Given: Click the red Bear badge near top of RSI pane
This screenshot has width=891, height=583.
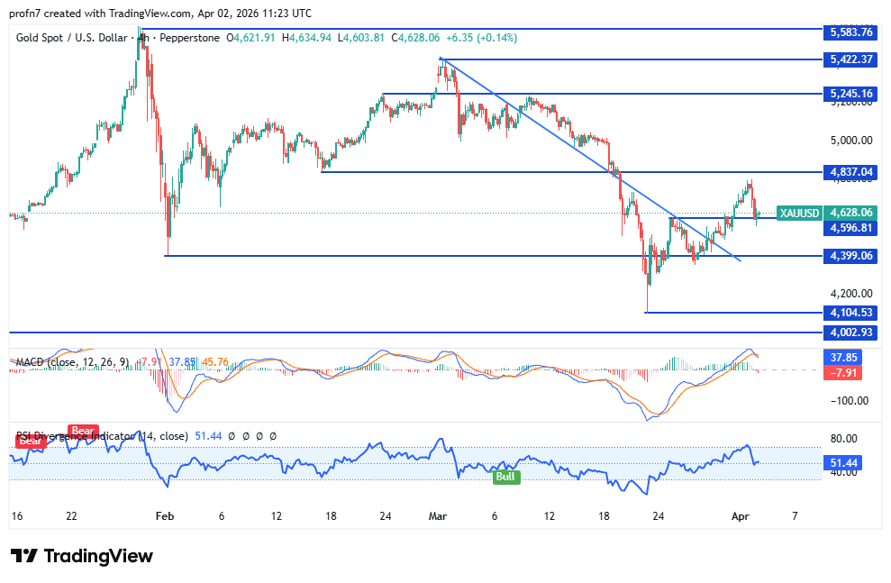Looking at the screenshot, I should click(x=82, y=430).
